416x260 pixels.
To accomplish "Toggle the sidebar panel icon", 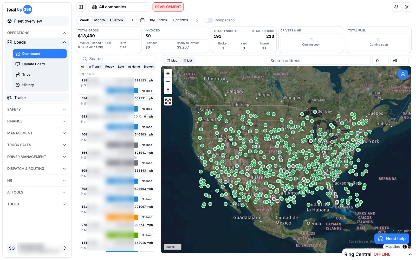I will pyautogui.click(x=81, y=7).
